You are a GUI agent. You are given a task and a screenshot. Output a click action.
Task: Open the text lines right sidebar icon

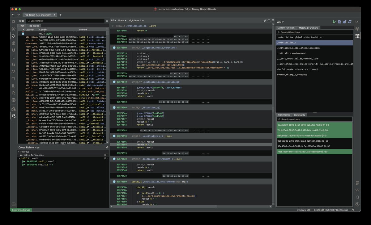pos(357,183)
